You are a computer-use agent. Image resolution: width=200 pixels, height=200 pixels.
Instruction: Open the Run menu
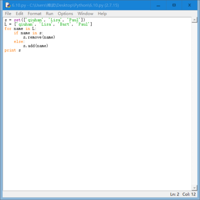(50, 14)
